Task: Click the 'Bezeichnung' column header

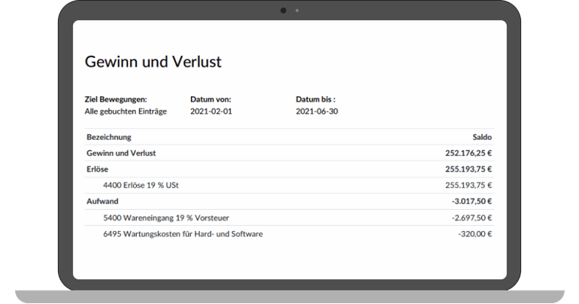Action: click(109, 137)
